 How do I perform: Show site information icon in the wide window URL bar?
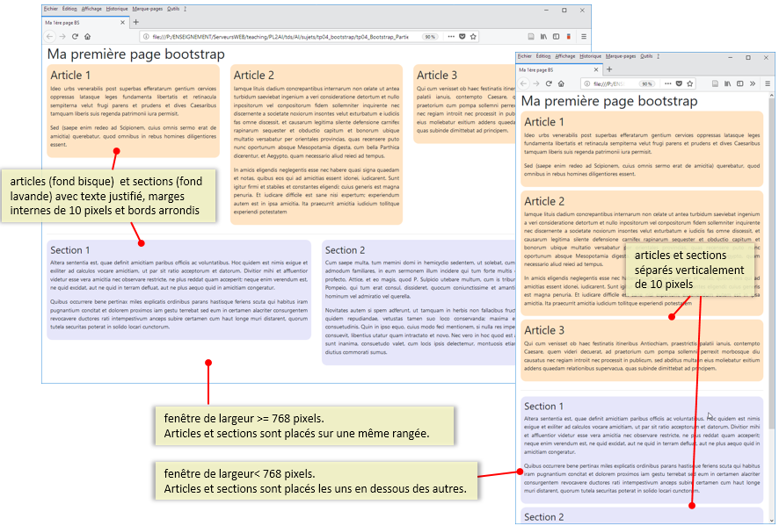(147, 37)
